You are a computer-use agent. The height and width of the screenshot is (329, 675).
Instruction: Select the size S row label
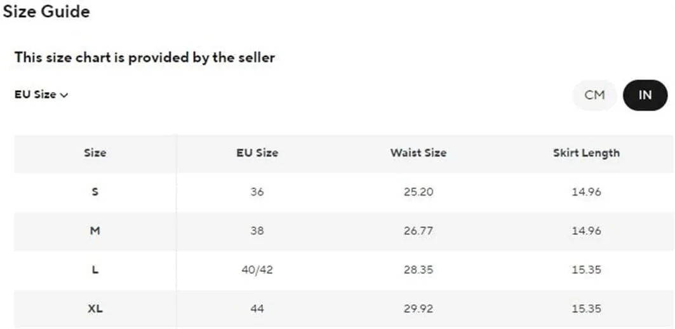point(95,192)
